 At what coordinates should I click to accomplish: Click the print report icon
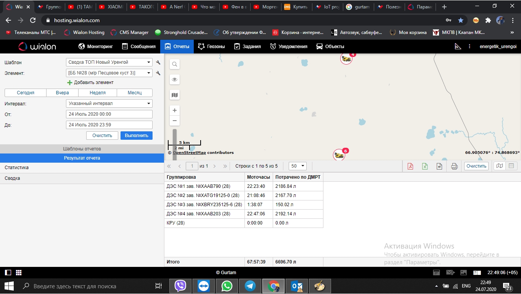coord(454,166)
